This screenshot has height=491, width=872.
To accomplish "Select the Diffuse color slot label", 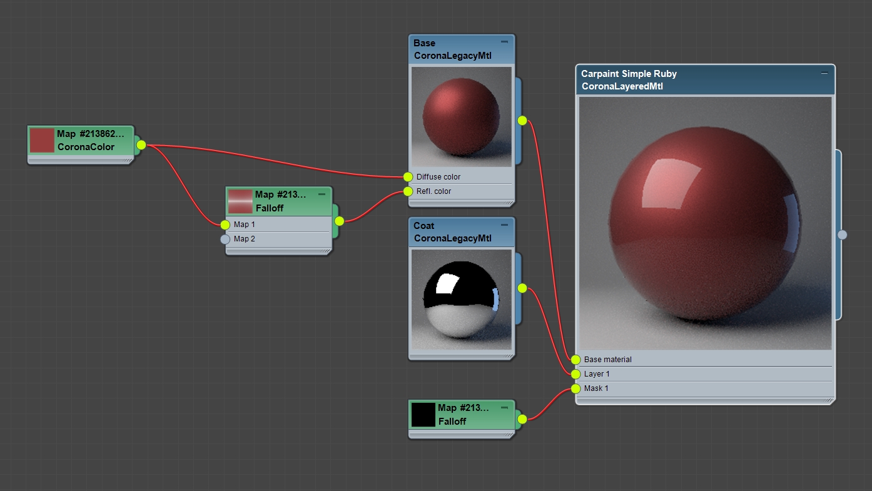I will 439,177.
